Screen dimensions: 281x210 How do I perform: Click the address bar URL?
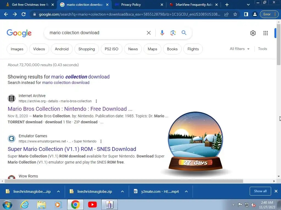(x=130, y=14)
